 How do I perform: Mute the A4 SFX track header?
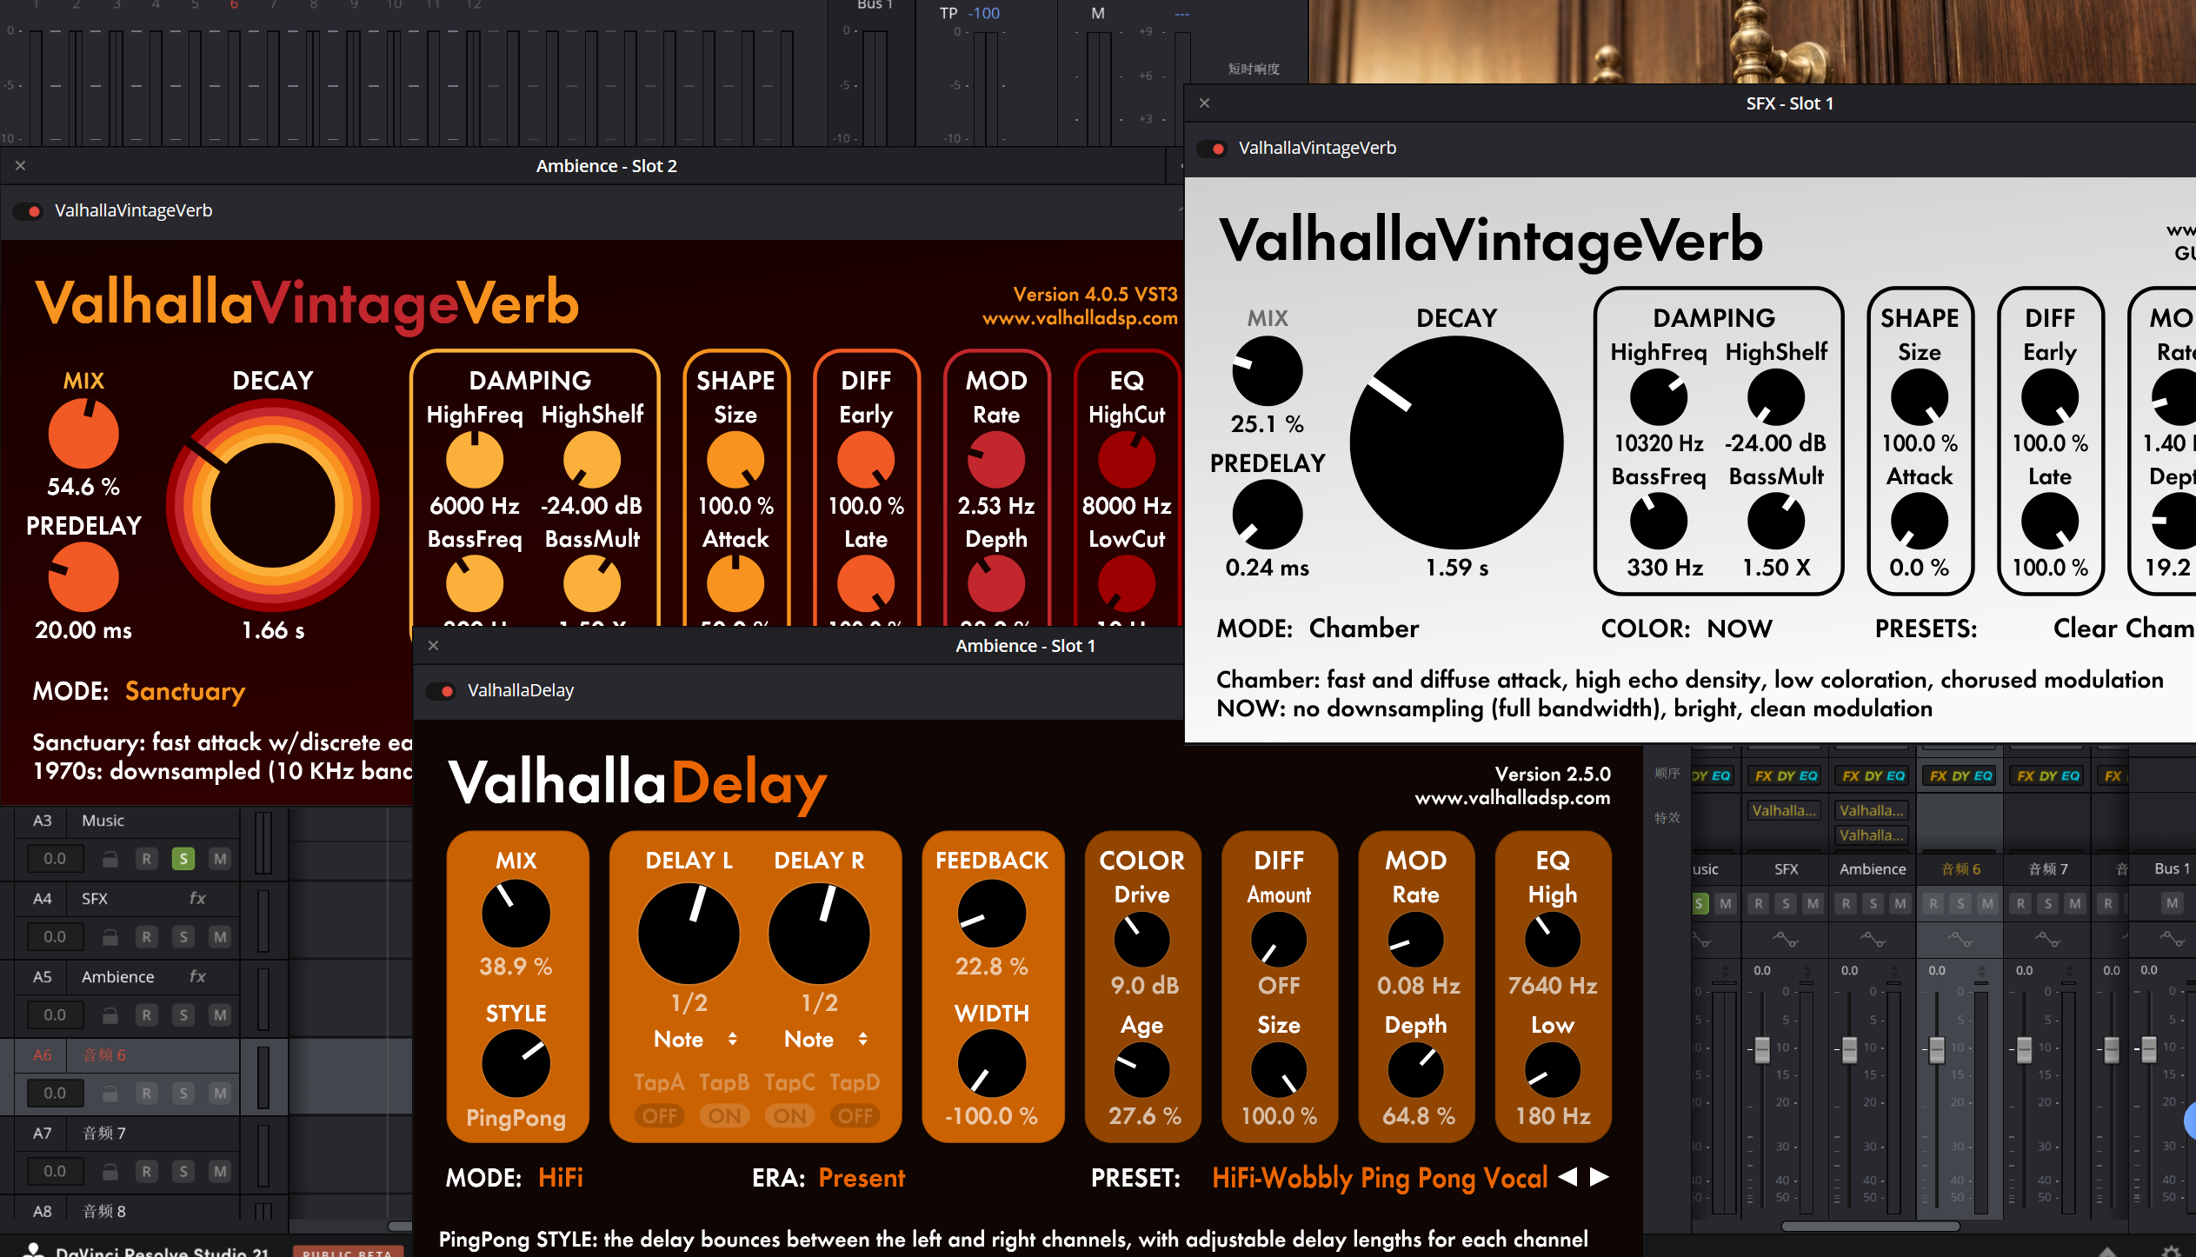click(220, 937)
